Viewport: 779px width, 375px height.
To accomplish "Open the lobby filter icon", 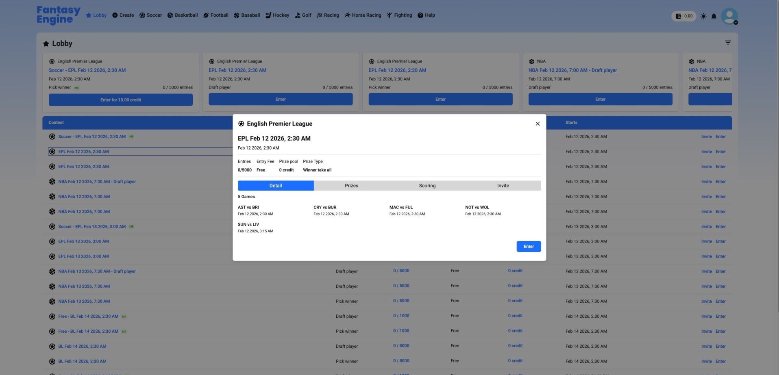I will pyautogui.click(x=728, y=43).
